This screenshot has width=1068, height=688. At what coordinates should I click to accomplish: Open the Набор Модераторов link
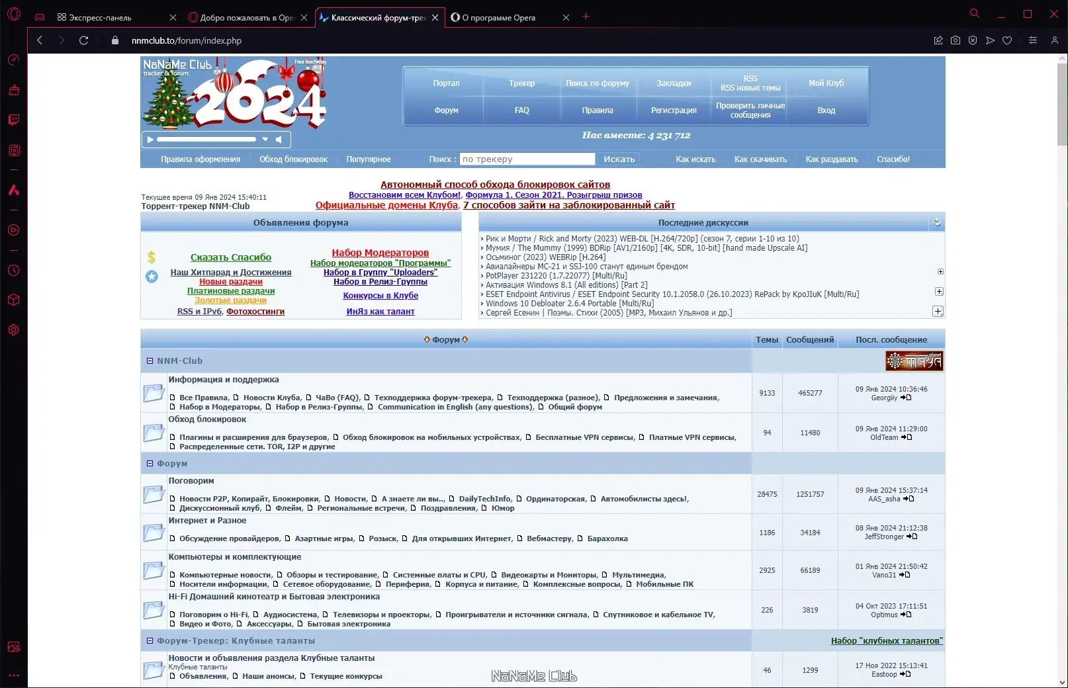pos(380,253)
